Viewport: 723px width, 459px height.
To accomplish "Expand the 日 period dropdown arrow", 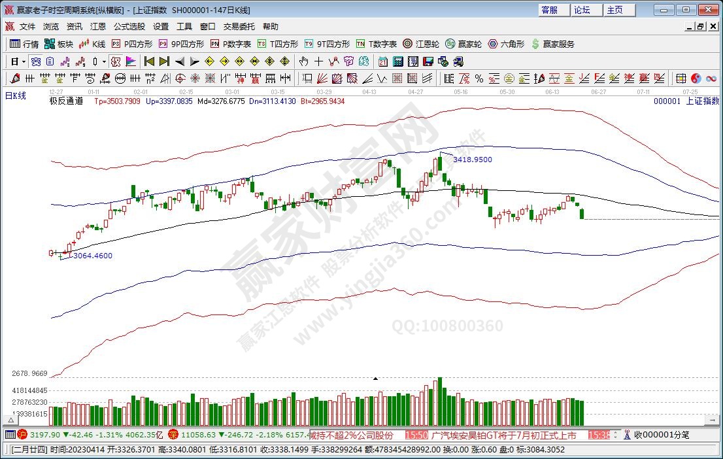I will (24, 61).
